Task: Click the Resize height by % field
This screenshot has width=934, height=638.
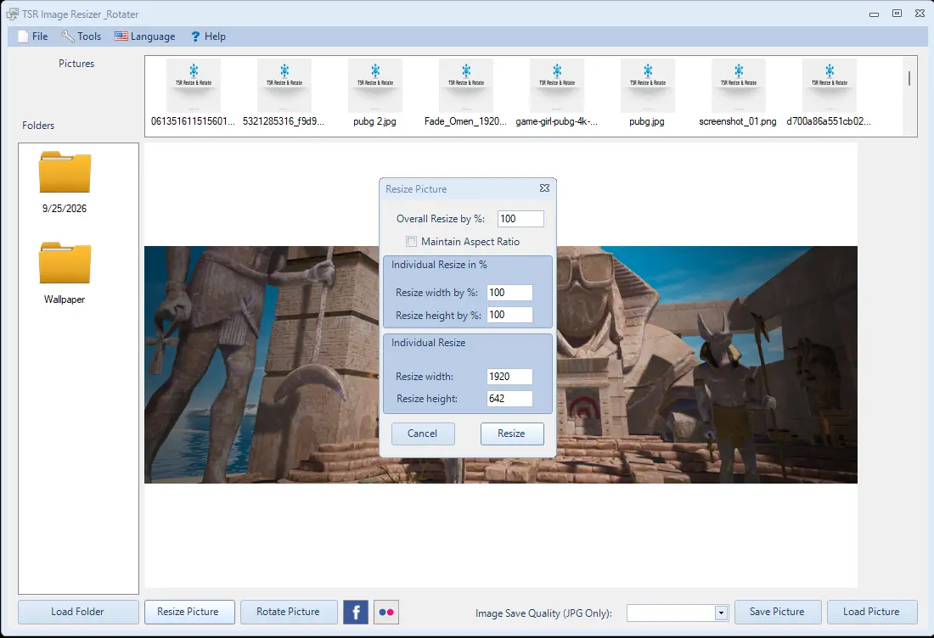Action: 509,315
